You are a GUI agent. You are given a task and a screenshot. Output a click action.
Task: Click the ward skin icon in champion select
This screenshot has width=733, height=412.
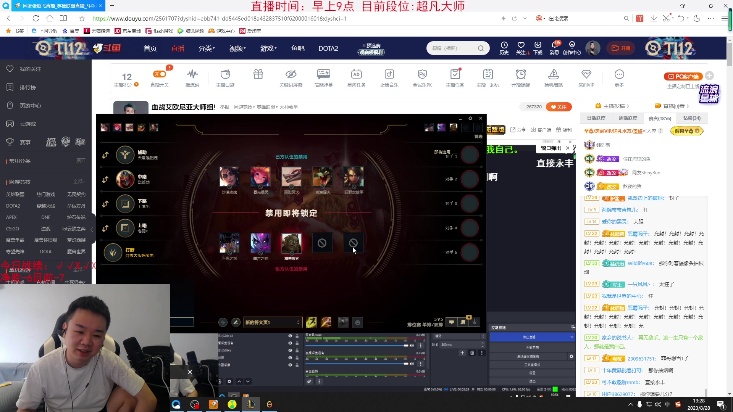[x=343, y=322]
